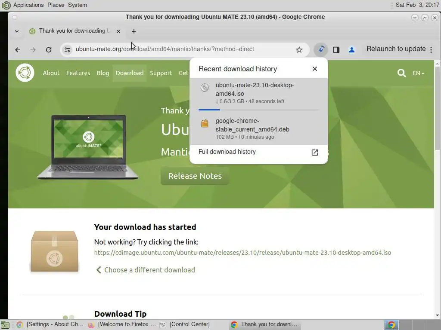Click the ISO download progress bar

pyautogui.click(x=259, y=110)
